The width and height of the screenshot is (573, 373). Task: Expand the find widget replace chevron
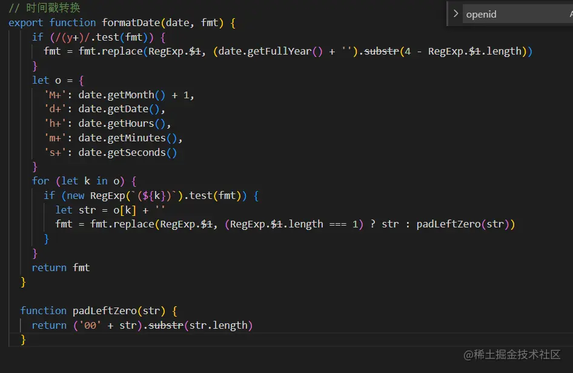[455, 14]
